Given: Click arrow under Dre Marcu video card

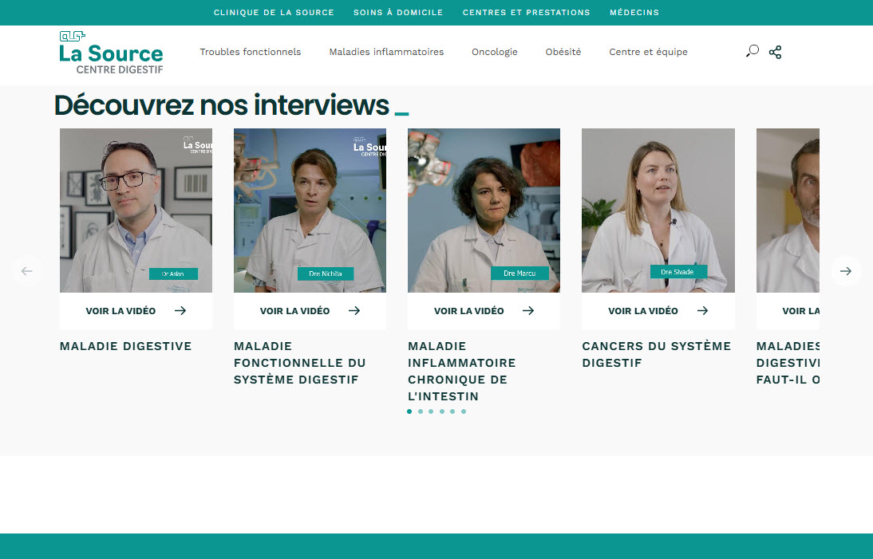Looking at the screenshot, I should tap(528, 310).
